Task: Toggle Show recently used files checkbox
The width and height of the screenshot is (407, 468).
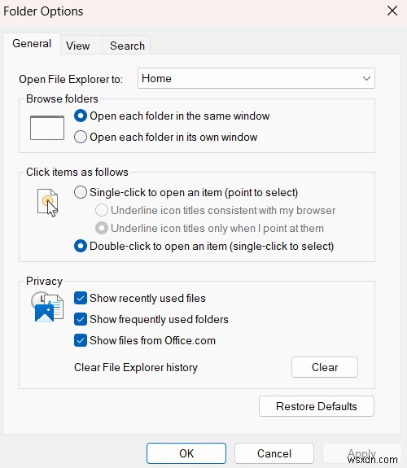Action: tap(81, 298)
